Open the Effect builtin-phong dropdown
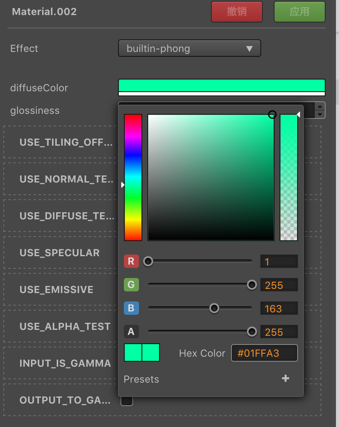Screen dimensions: 339x427 [189, 49]
